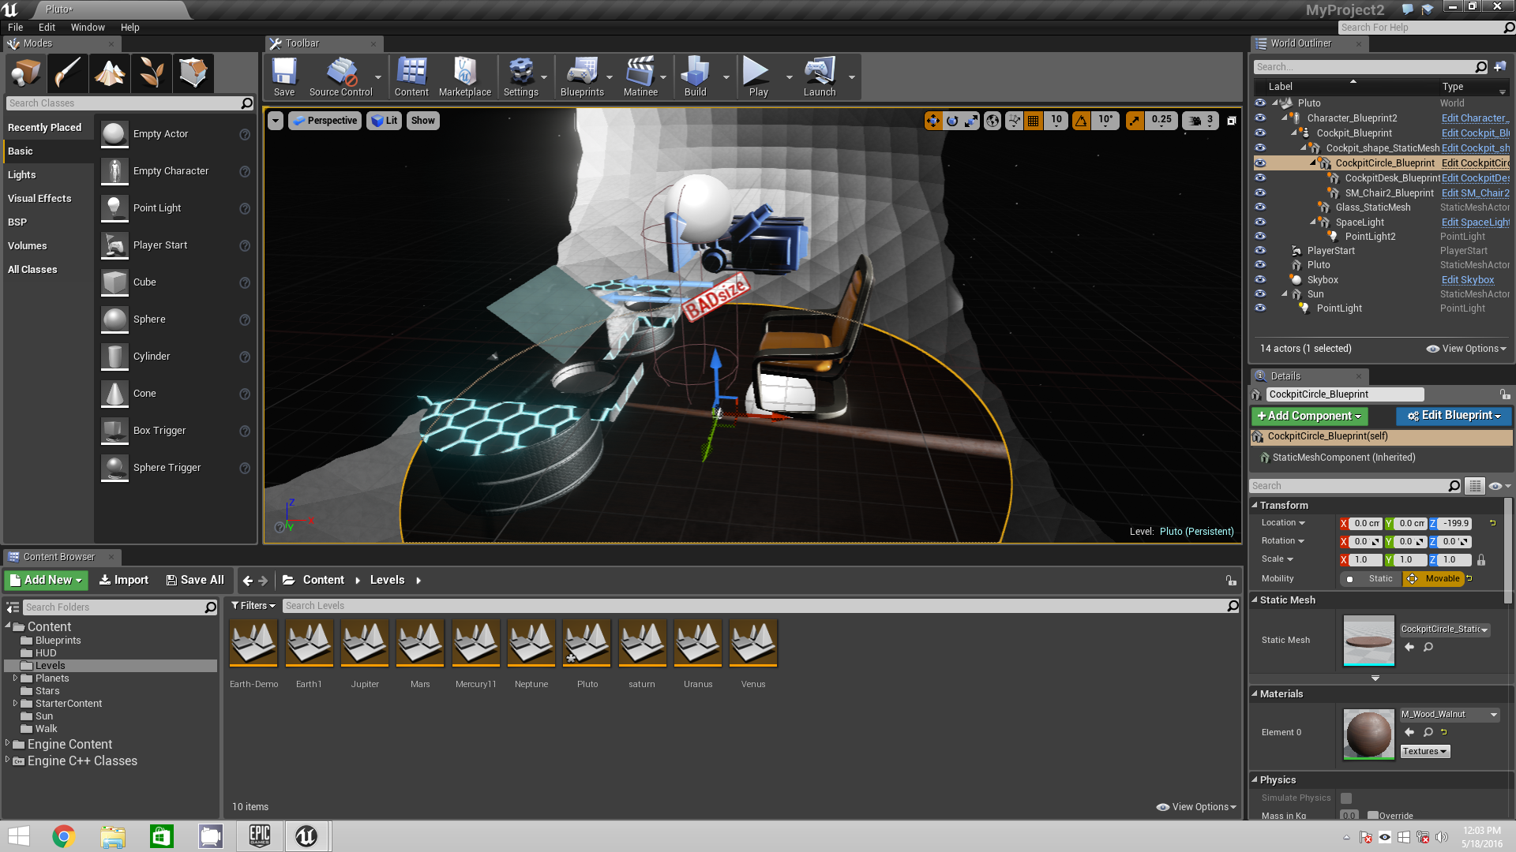Enable the Simulate Physics checkbox
The width and height of the screenshot is (1516, 852).
click(1346, 798)
